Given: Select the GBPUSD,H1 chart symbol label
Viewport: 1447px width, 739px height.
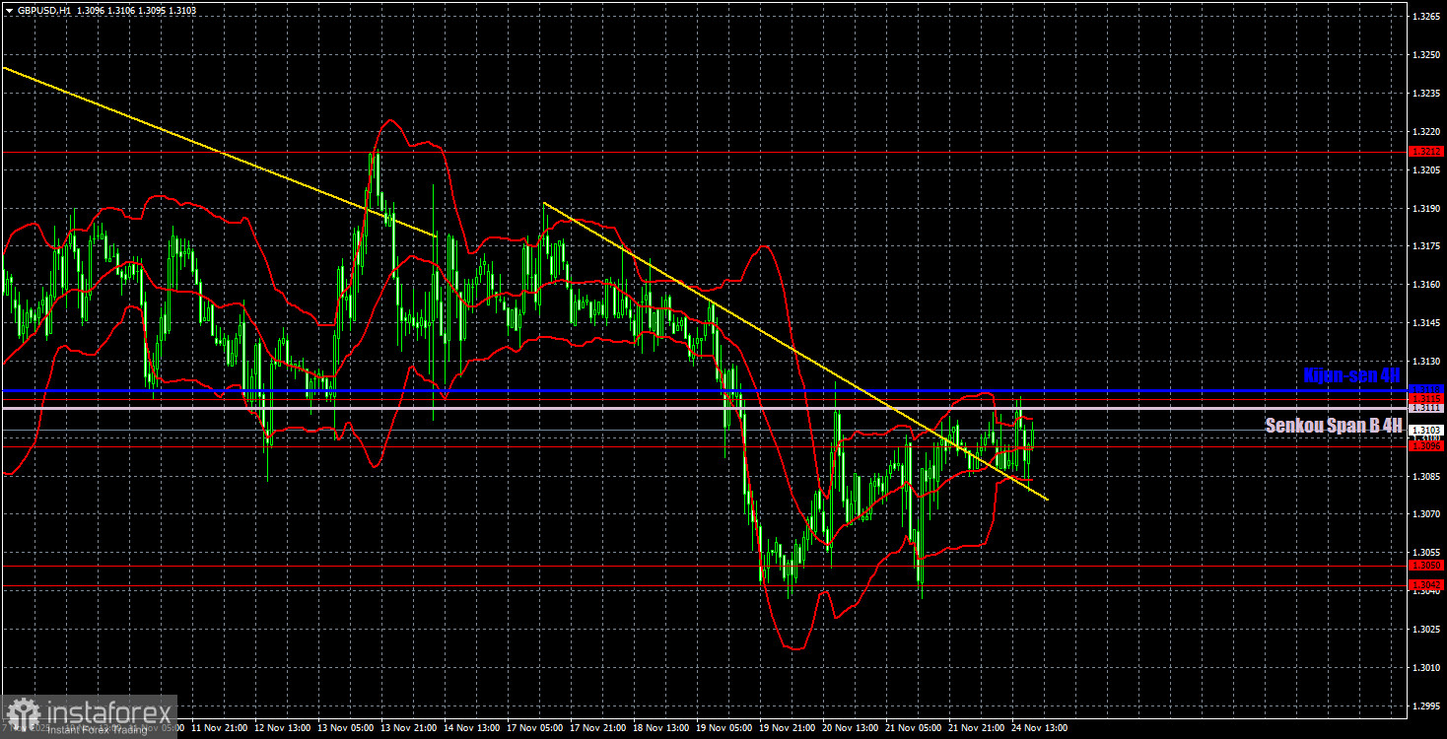Looking at the screenshot, I should coord(44,9).
